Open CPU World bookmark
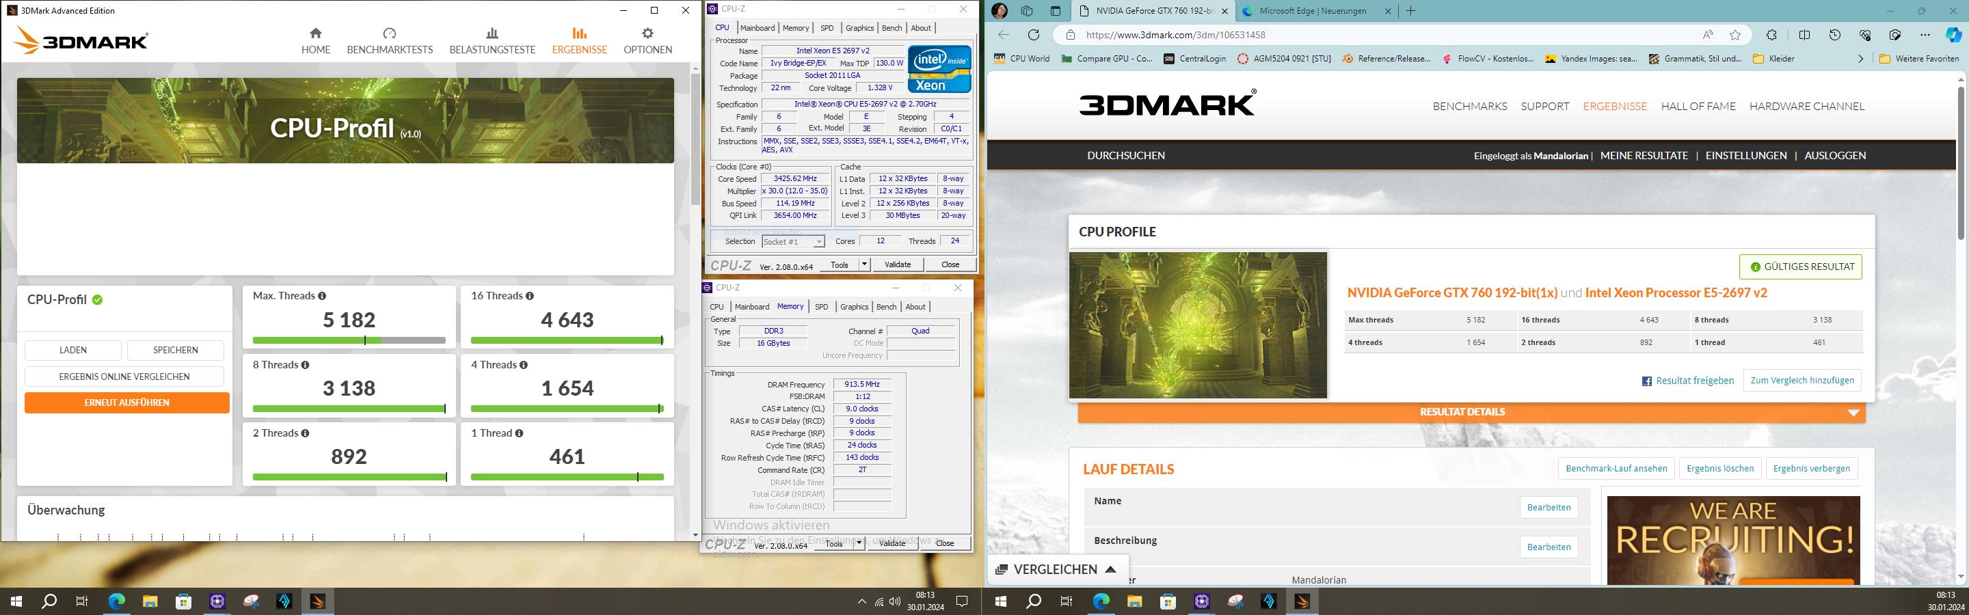 [1022, 59]
